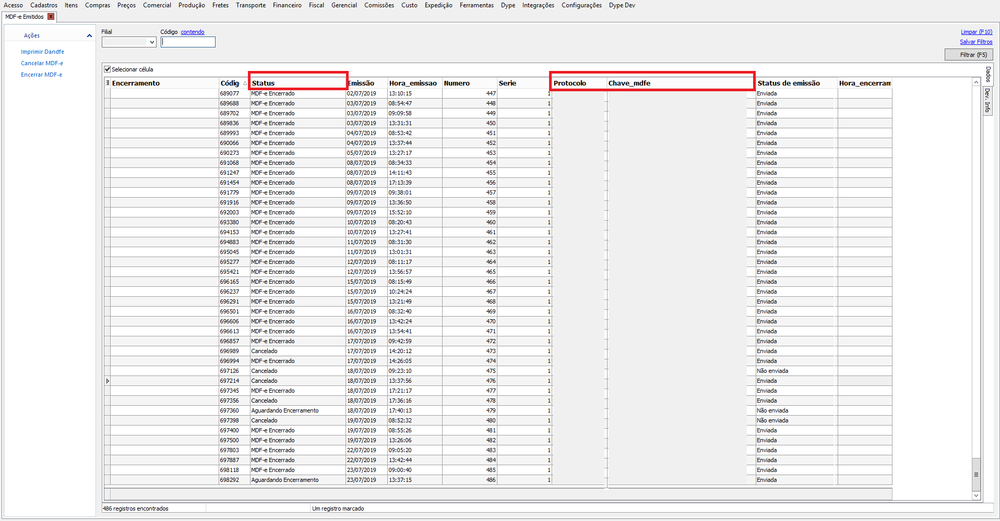Sort by the Hora_emissao column header

pyautogui.click(x=415, y=83)
